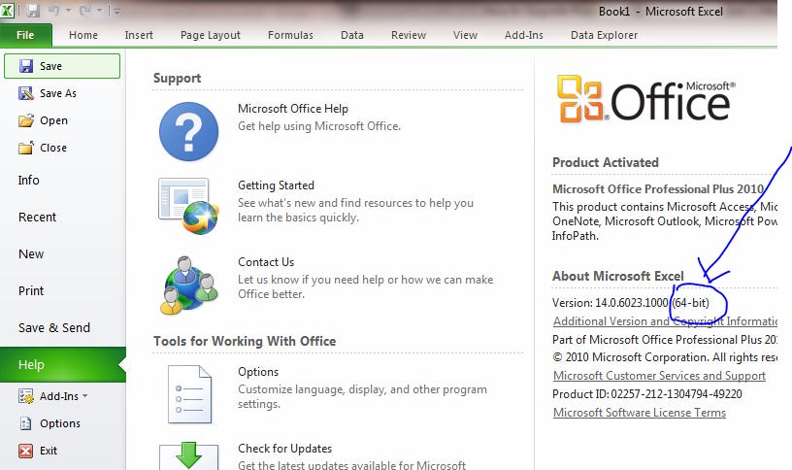Click Check for Updates
The image size is (792, 470).
285,449
